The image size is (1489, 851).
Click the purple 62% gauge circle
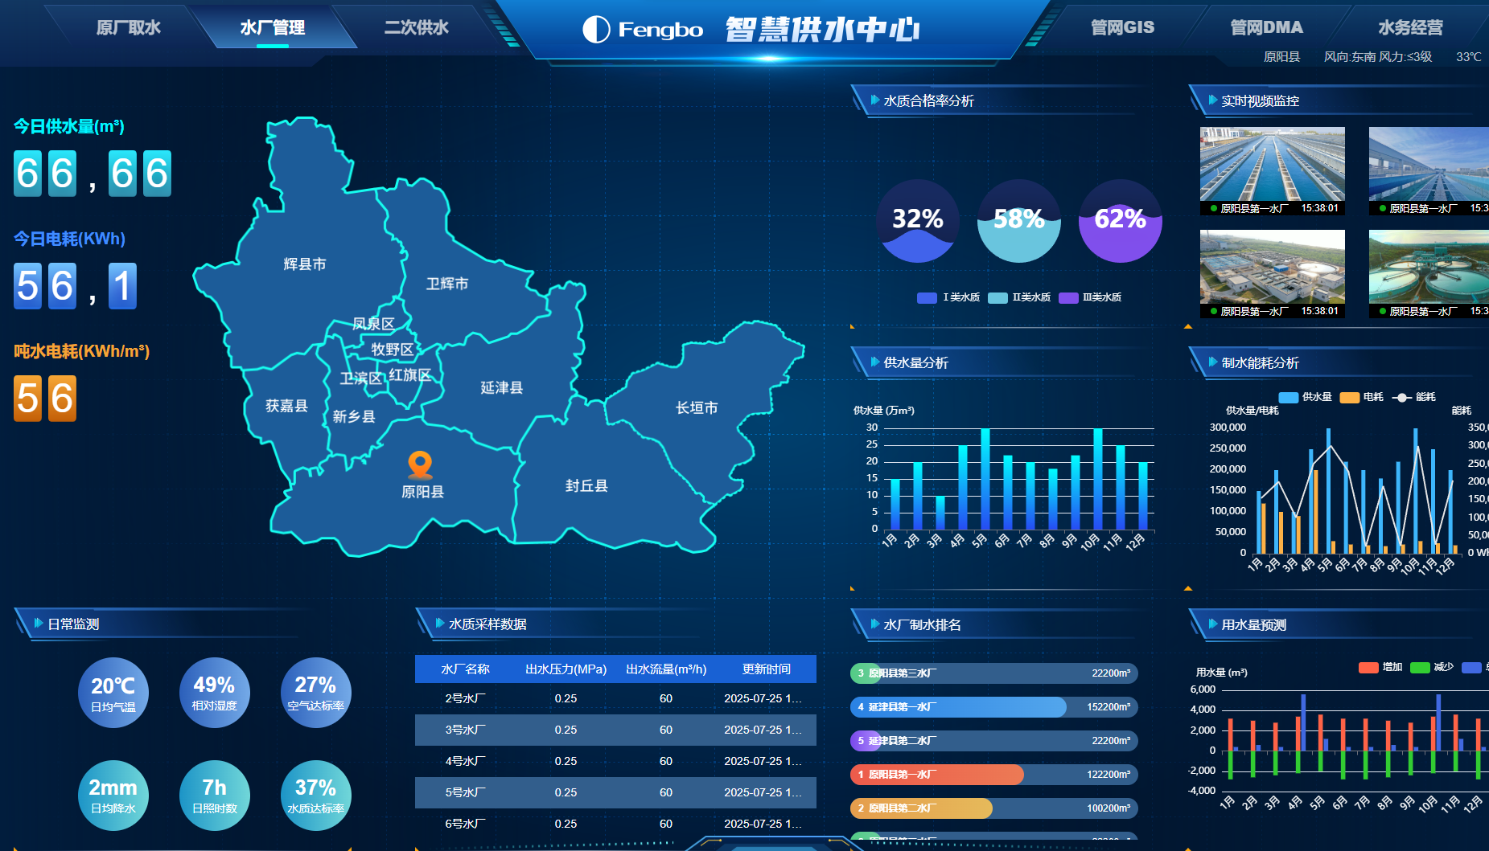[x=1120, y=220]
